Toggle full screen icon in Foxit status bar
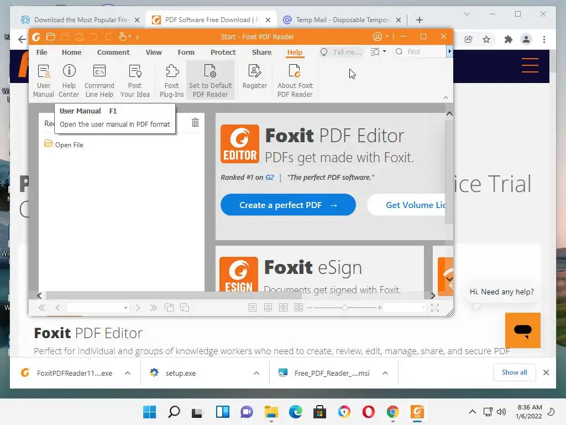566x425 pixels. pyautogui.click(x=435, y=308)
